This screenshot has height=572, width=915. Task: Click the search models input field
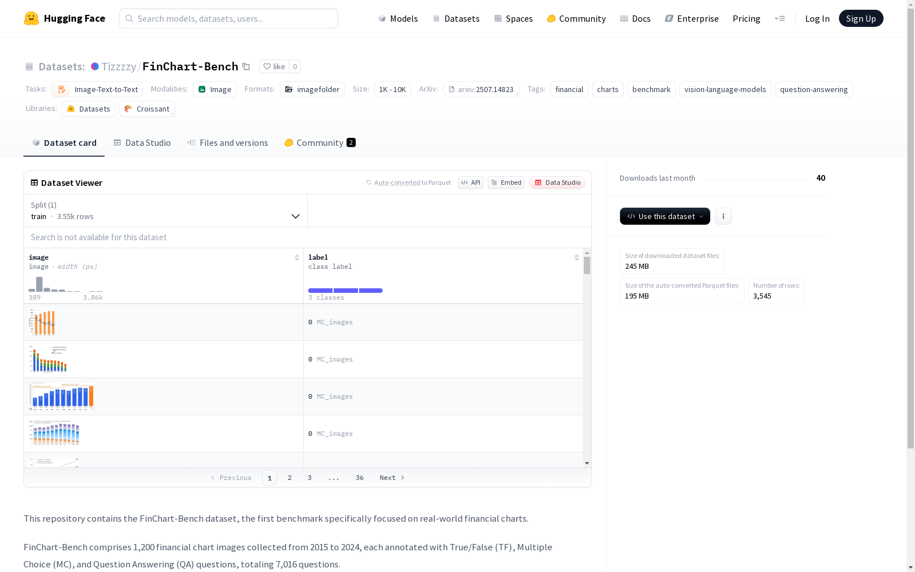click(x=229, y=18)
